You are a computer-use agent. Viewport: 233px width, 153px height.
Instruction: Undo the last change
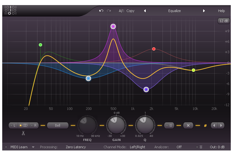101,11
